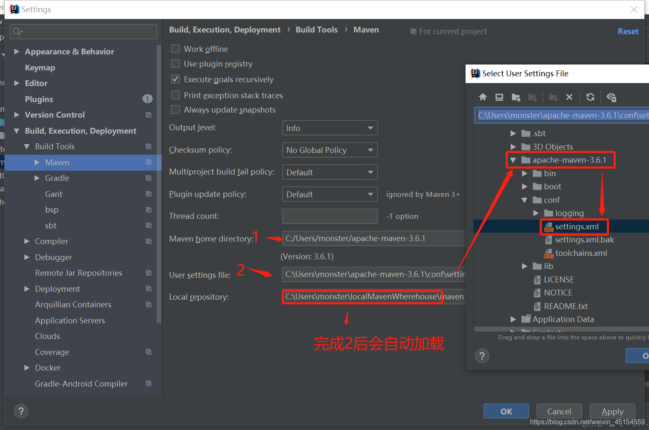649x430 pixels.
Task: Open Multiproject build fail policy dropdown
Action: coord(330,172)
